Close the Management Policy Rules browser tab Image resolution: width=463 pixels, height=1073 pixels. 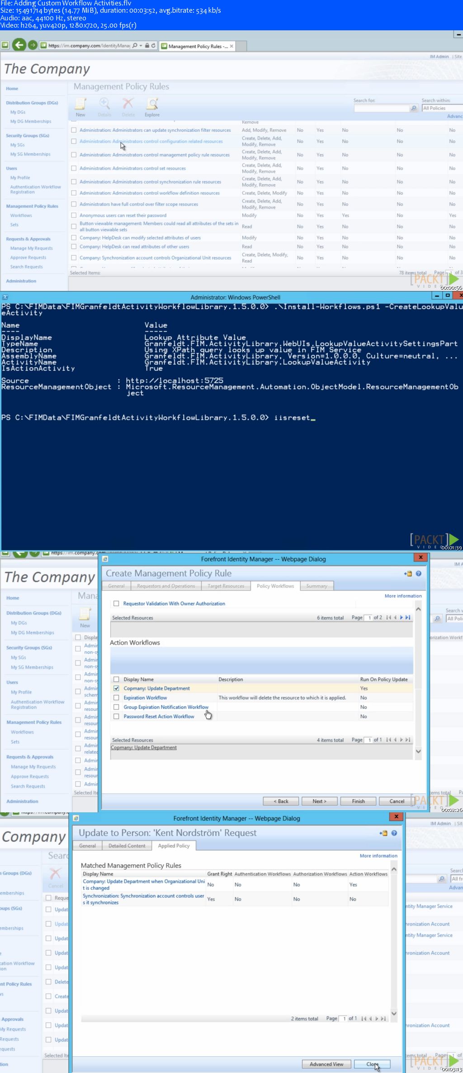coord(231,46)
